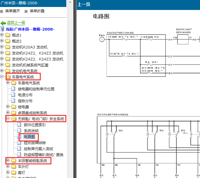This screenshot has height=178, width=200.
Task: Open the 继电器和控制单元位置 page
Action: pyautogui.click(x=36, y=89)
